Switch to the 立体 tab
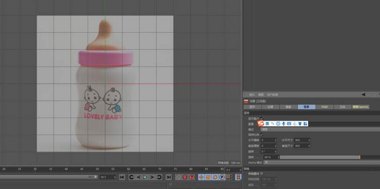The width and height of the screenshot is (380, 189). point(342,107)
